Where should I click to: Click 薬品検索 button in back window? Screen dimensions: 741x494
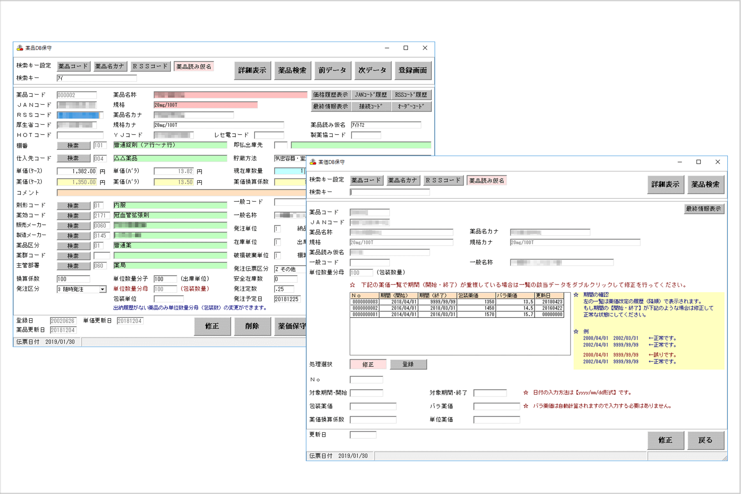click(x=292, y=70)
